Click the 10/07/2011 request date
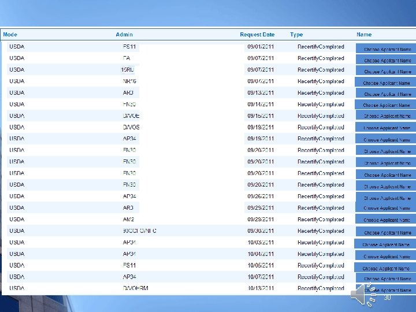 coord(261,277)
